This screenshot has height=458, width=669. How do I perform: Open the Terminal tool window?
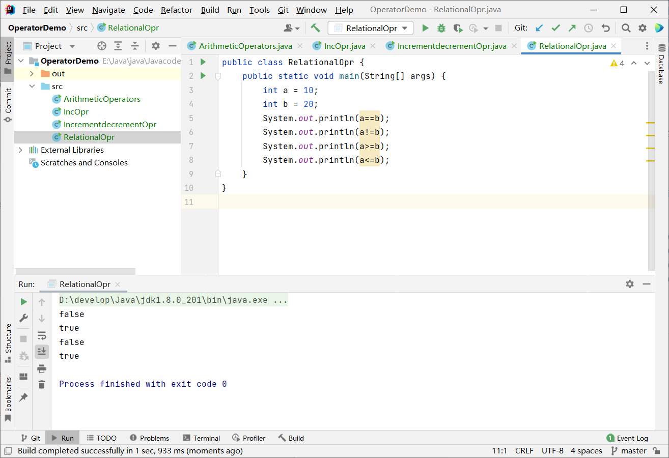201,438
